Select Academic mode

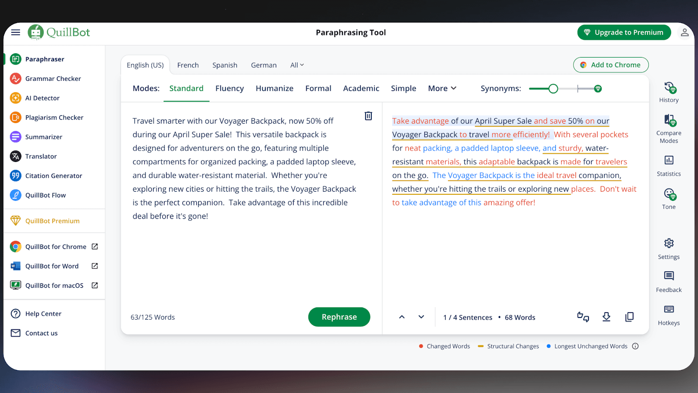[x=361, y=88]
